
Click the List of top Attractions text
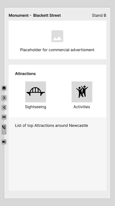[x=51, y=126]
